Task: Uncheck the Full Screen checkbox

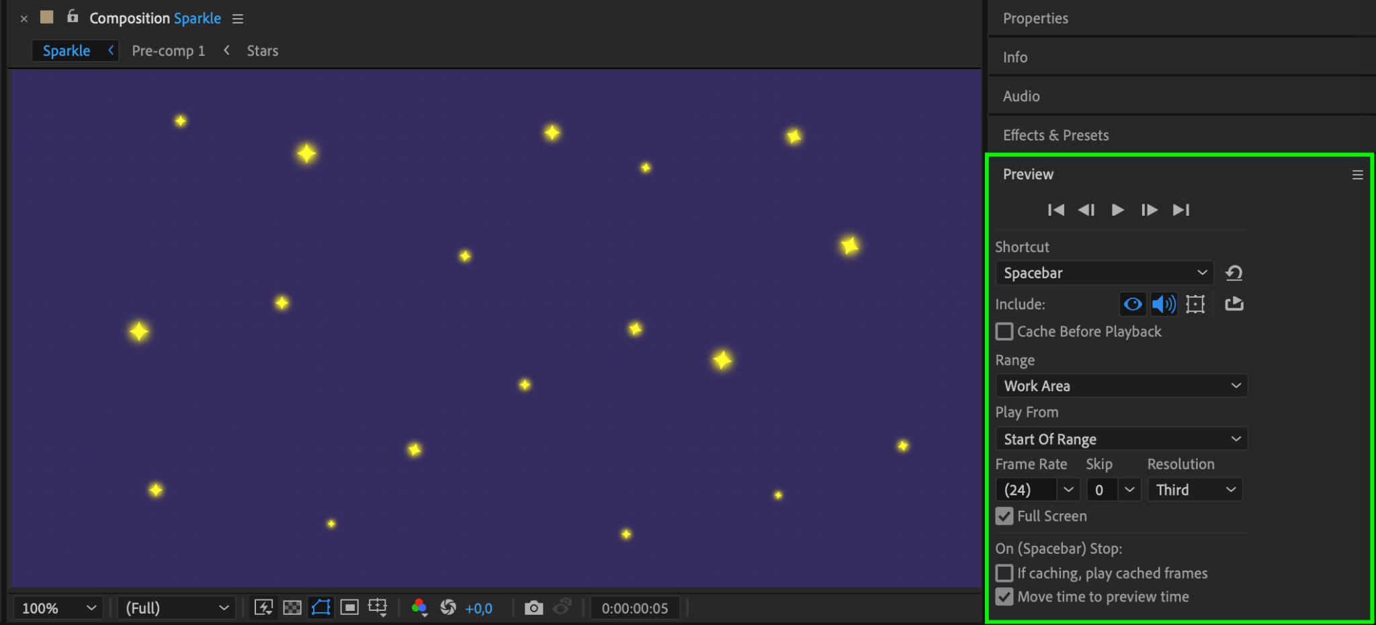Action: coord(1004,516)
